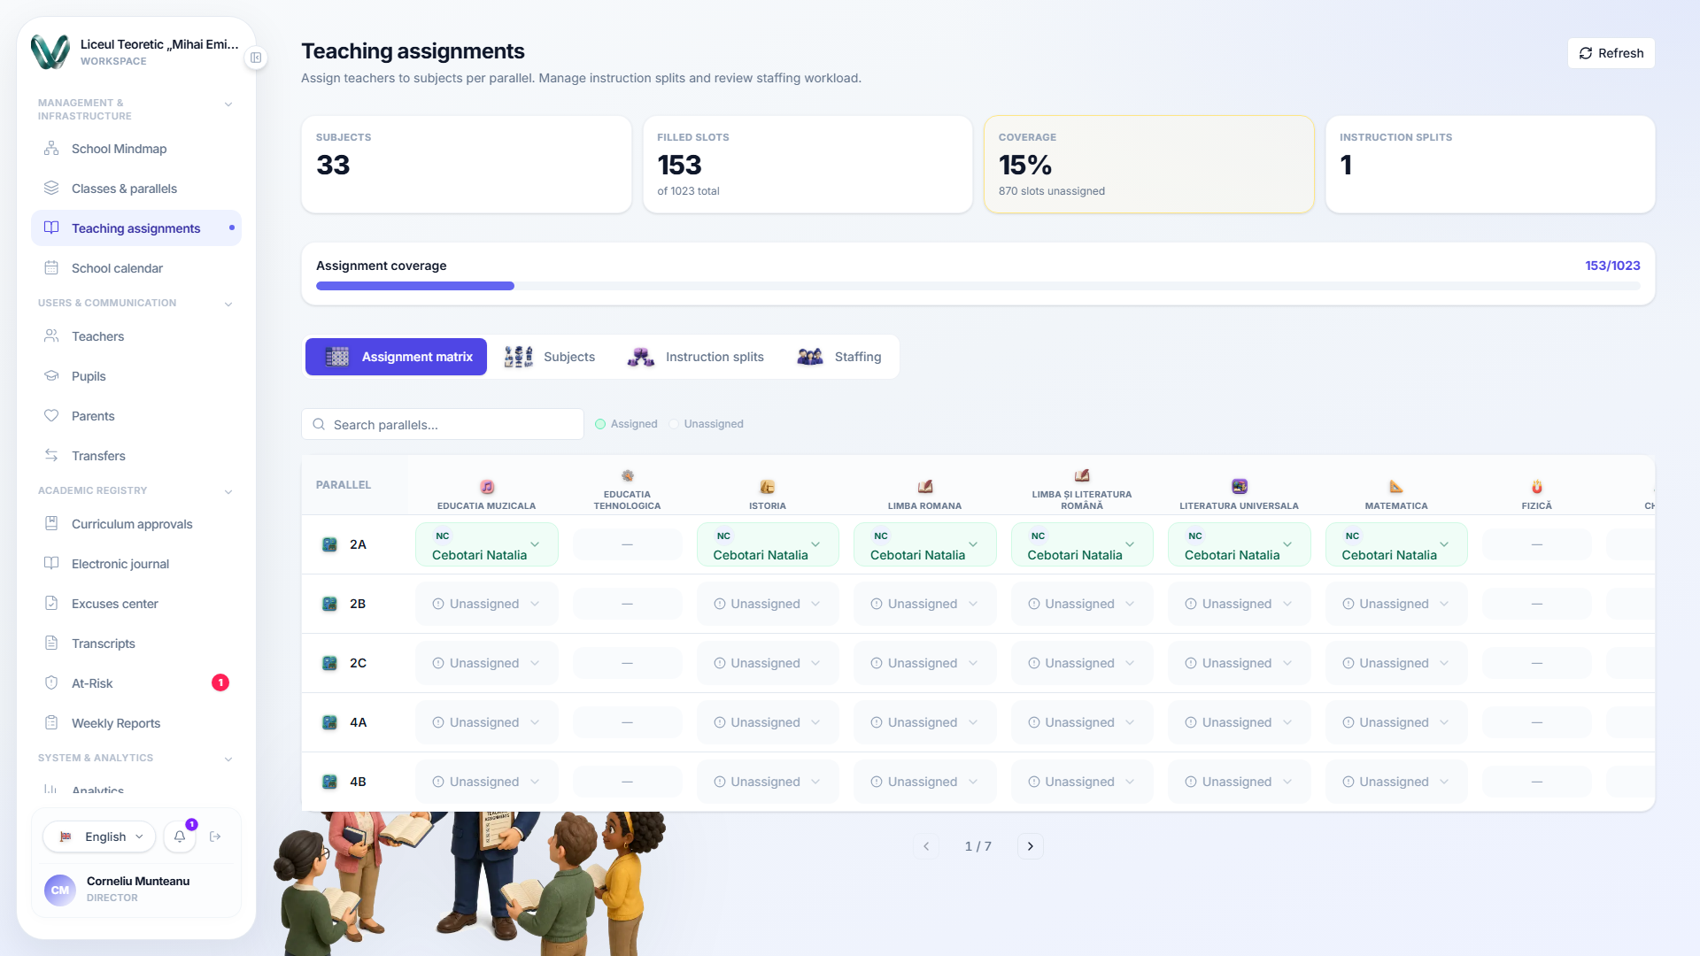Open School Mindmap icon in sidebar
Screen dimensions: 1700x956
51,149
